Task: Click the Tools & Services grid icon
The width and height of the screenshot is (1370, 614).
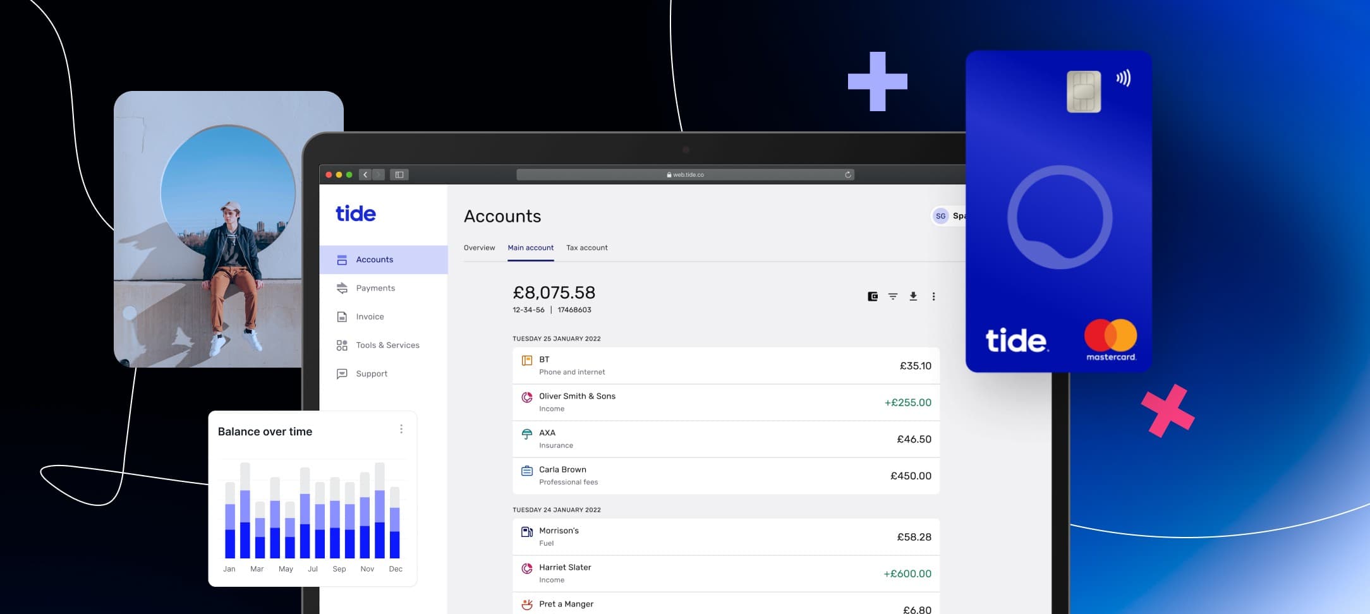Action: pyautogui.click(x=342, y=345)
